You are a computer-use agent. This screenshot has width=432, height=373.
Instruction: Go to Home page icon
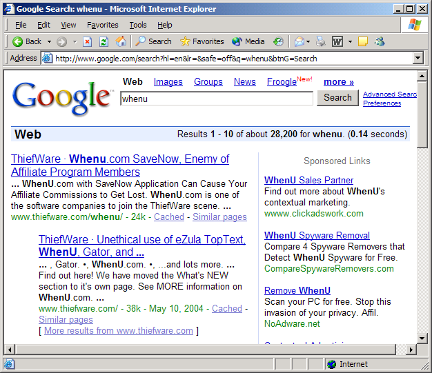point(121,41)
